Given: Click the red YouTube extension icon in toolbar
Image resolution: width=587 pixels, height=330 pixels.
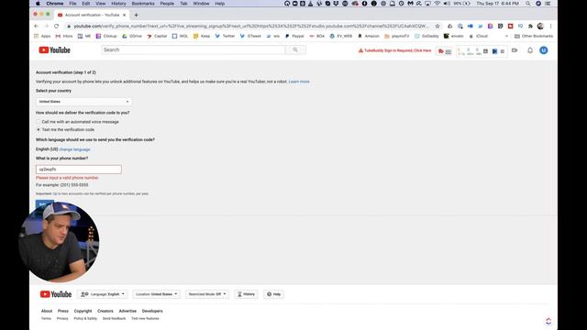Looking at the screenshot, I should [x=510, y=27].
